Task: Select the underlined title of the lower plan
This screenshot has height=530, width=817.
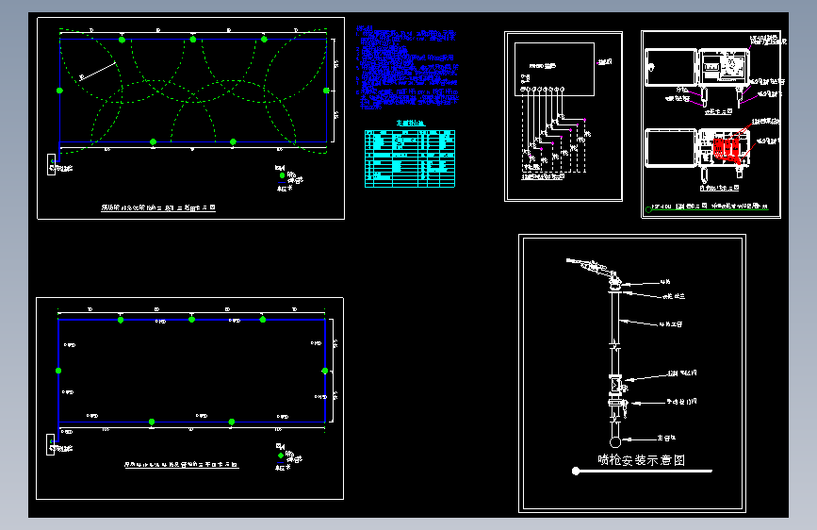Action: 181,465
